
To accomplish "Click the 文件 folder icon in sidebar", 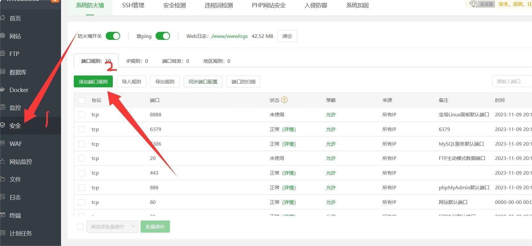I will click(x=3, y=179).
